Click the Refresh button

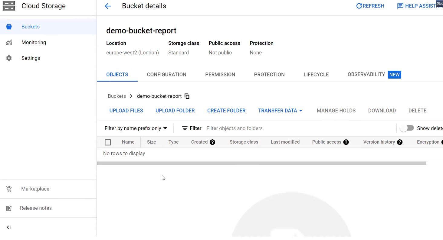click(x=370, y=6)
